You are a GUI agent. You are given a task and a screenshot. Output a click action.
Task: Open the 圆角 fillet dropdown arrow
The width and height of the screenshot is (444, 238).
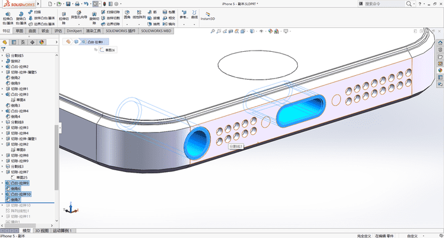click(x=127, y=24)
